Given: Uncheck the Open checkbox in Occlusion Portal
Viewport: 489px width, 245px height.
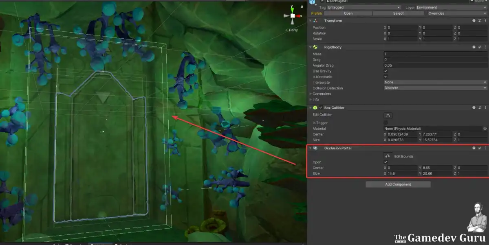Looking at the screenshot, I should click(385, 162).
